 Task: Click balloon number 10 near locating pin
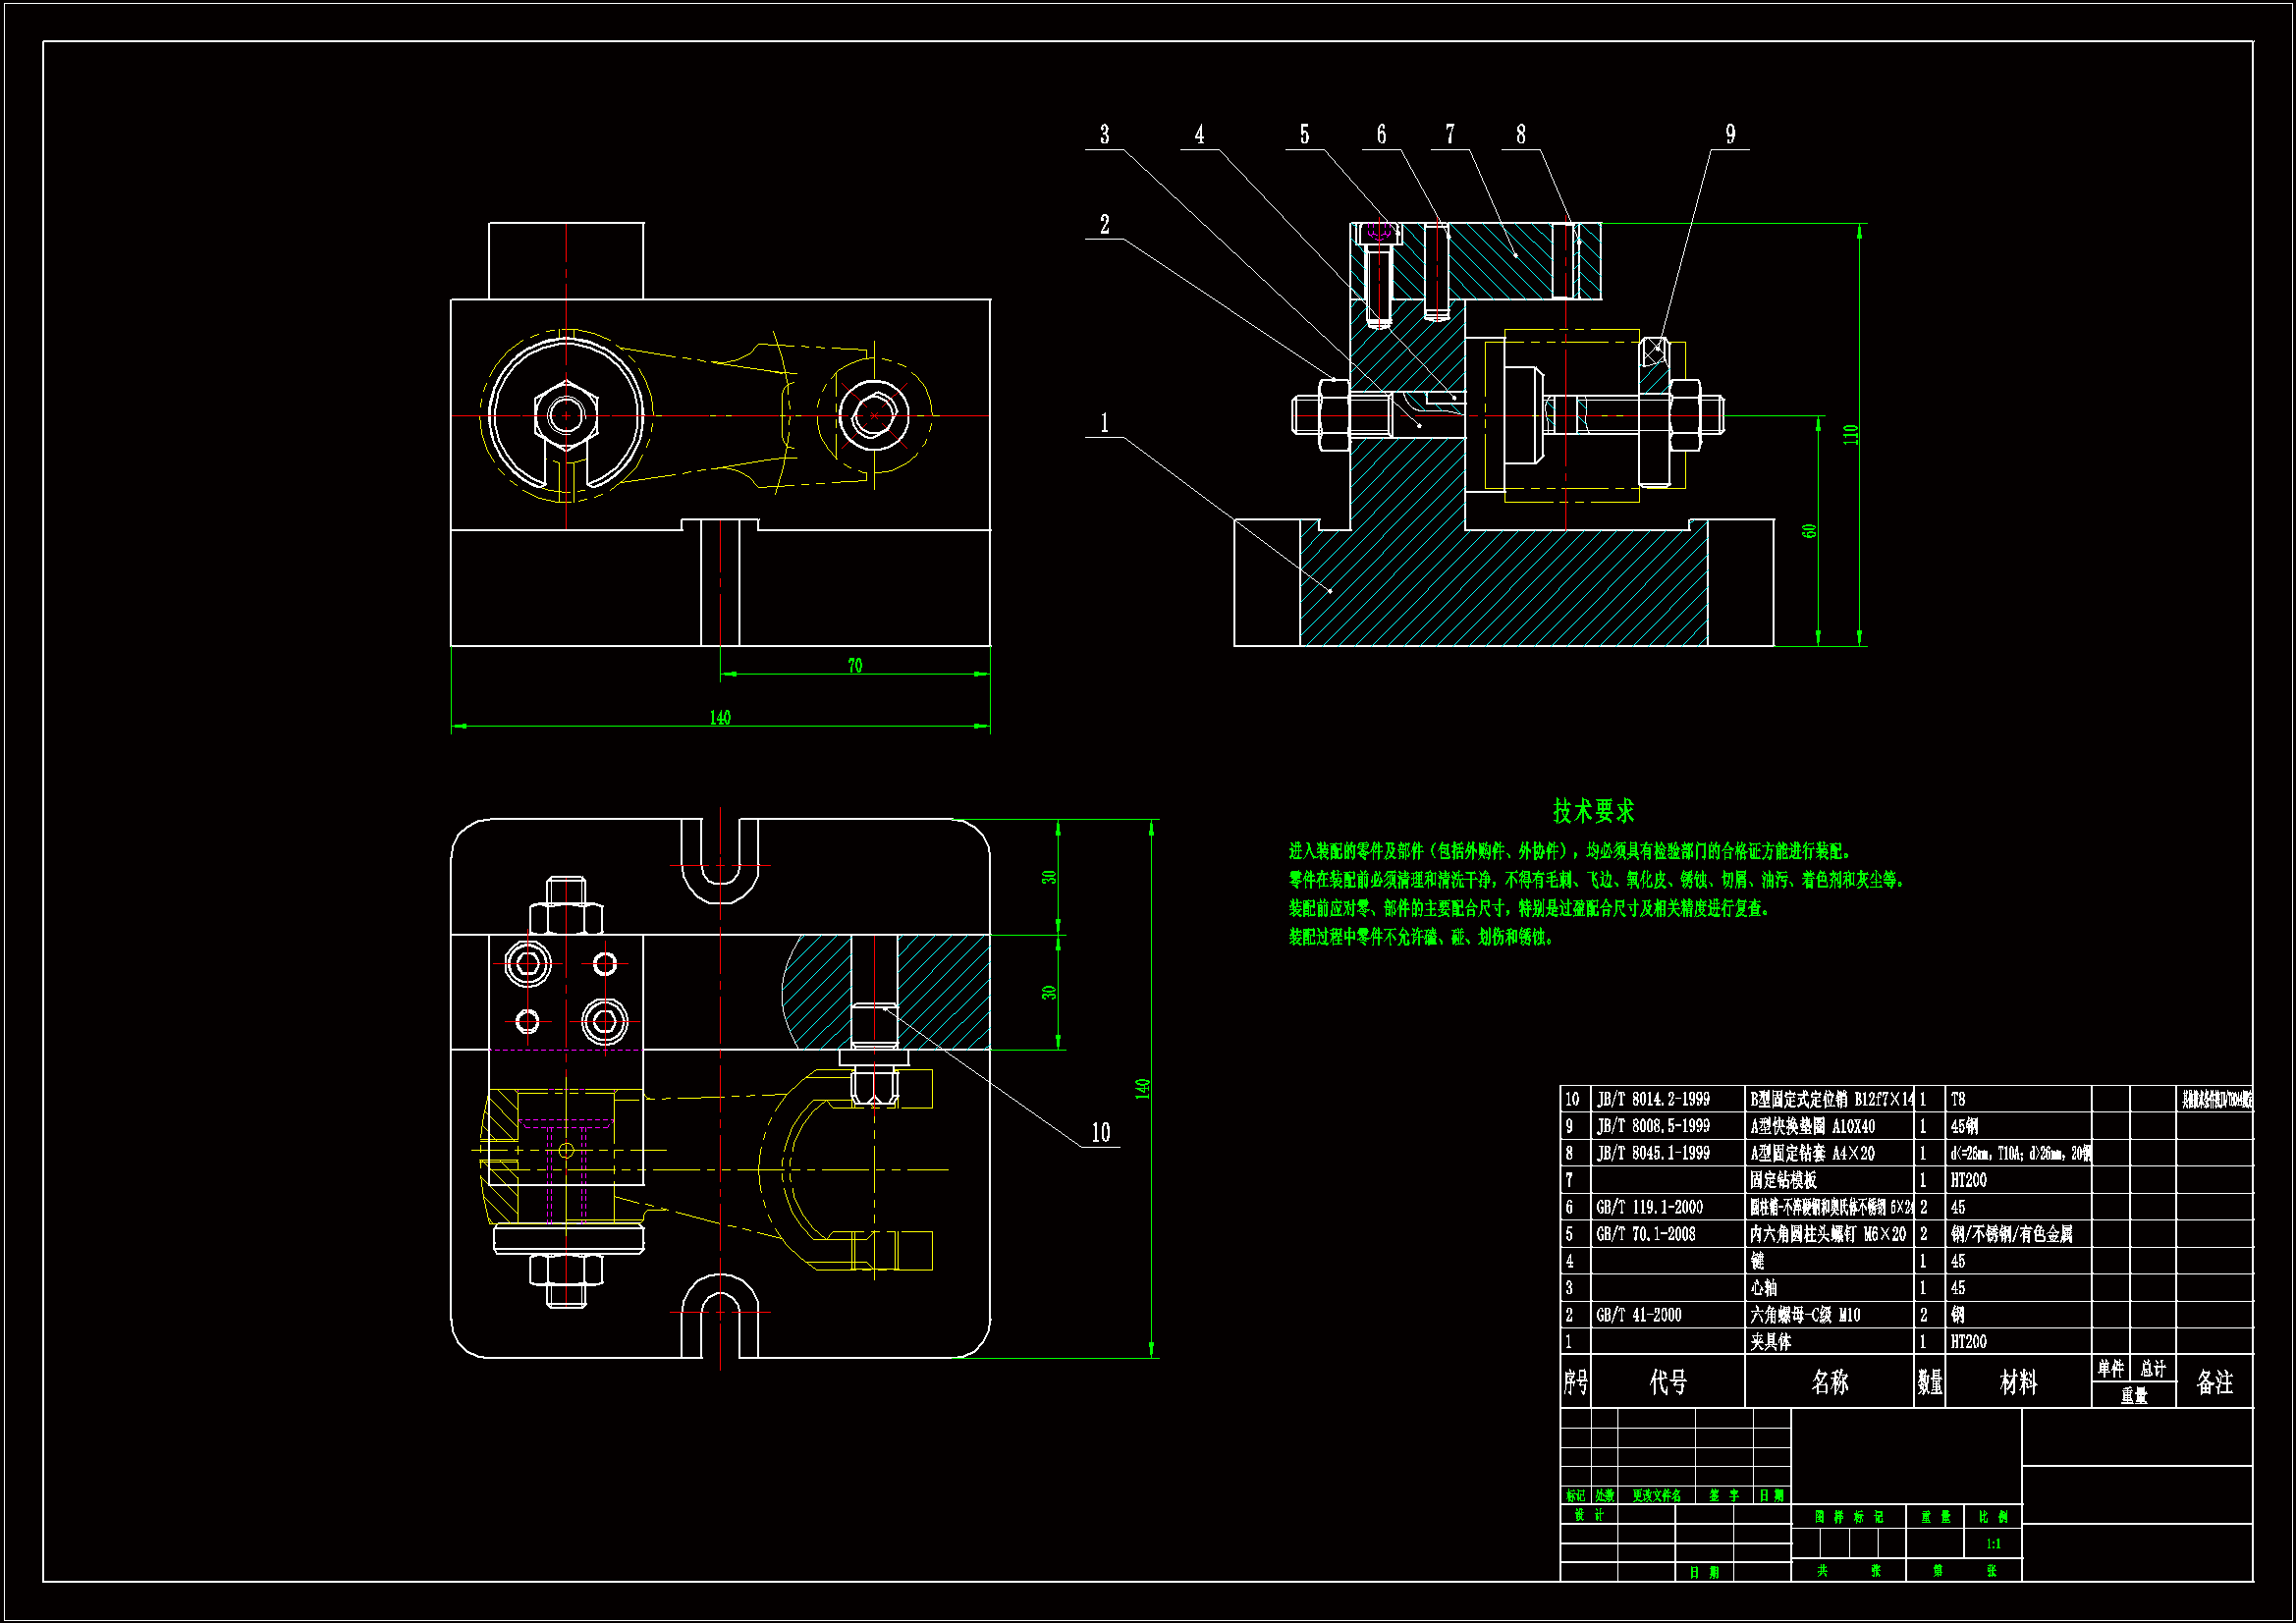[1100, 1133]
